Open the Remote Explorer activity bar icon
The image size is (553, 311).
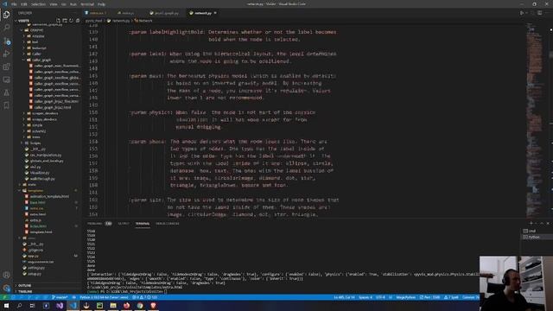click(x=6, y=79)
